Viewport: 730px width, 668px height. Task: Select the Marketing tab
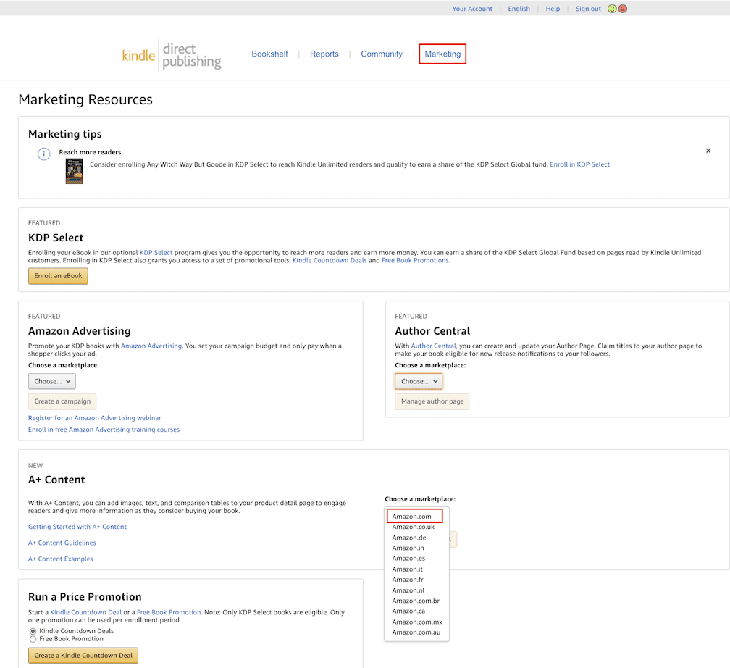tap(442, 54)
